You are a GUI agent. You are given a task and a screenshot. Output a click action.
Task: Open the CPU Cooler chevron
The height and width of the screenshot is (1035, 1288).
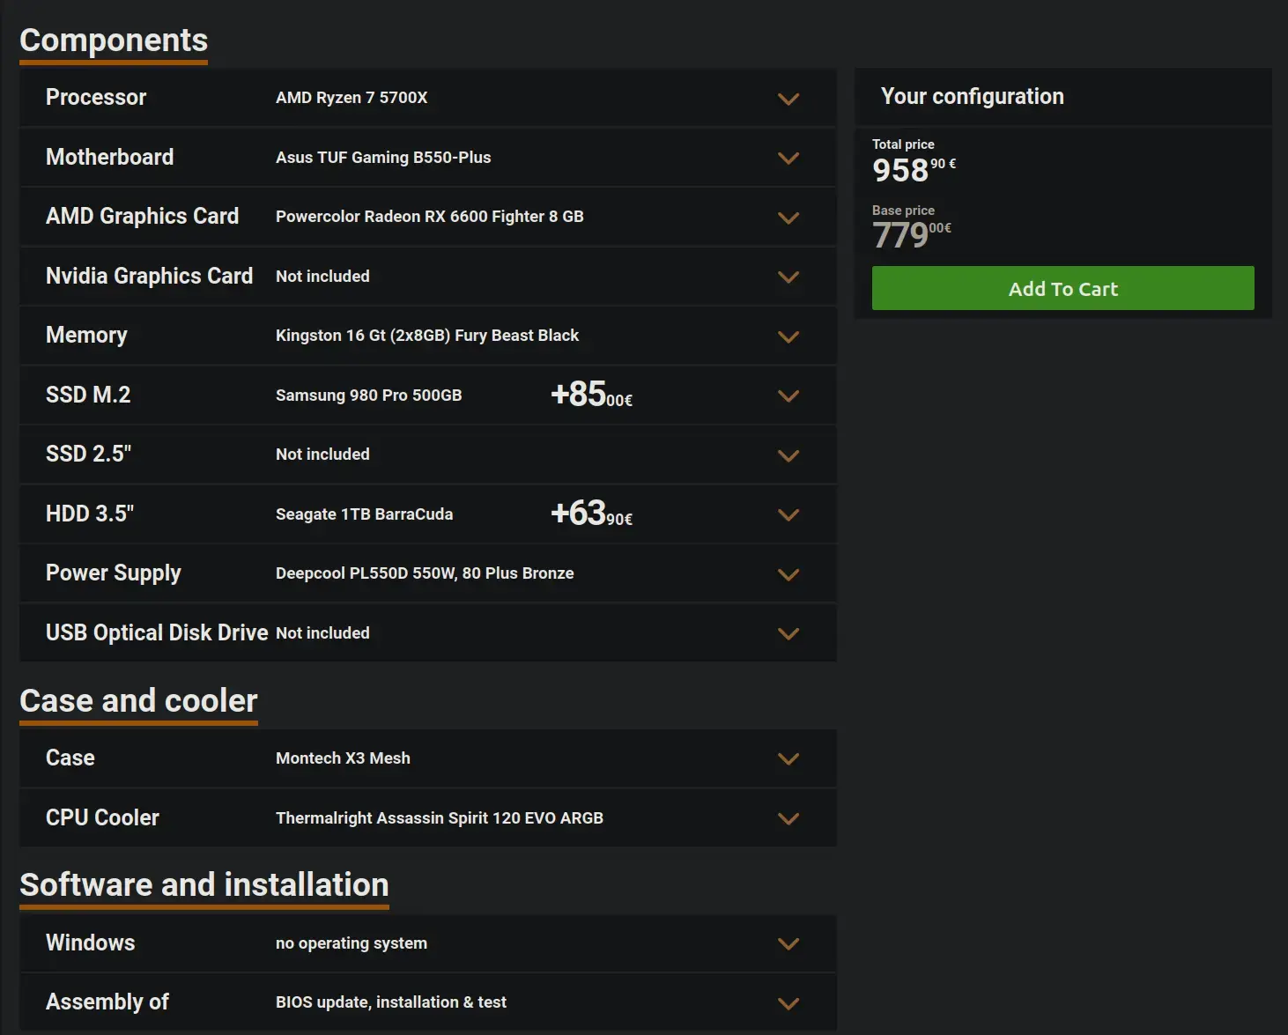[788, 818]
